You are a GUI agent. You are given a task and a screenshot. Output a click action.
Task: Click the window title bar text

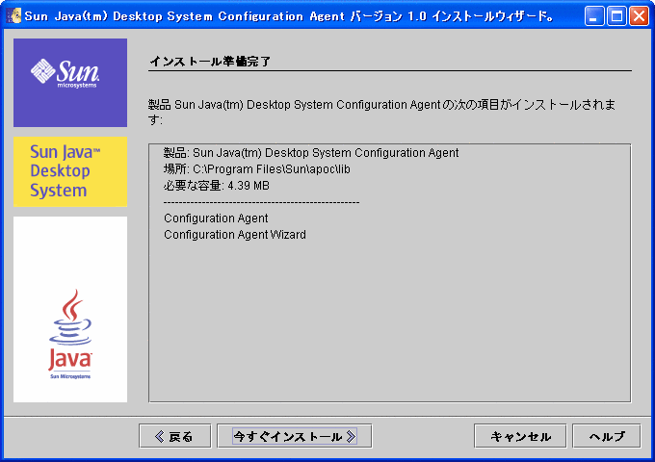click(290, 16)
